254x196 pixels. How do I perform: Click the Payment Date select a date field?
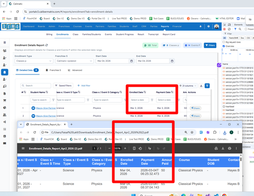pos(166,100)
